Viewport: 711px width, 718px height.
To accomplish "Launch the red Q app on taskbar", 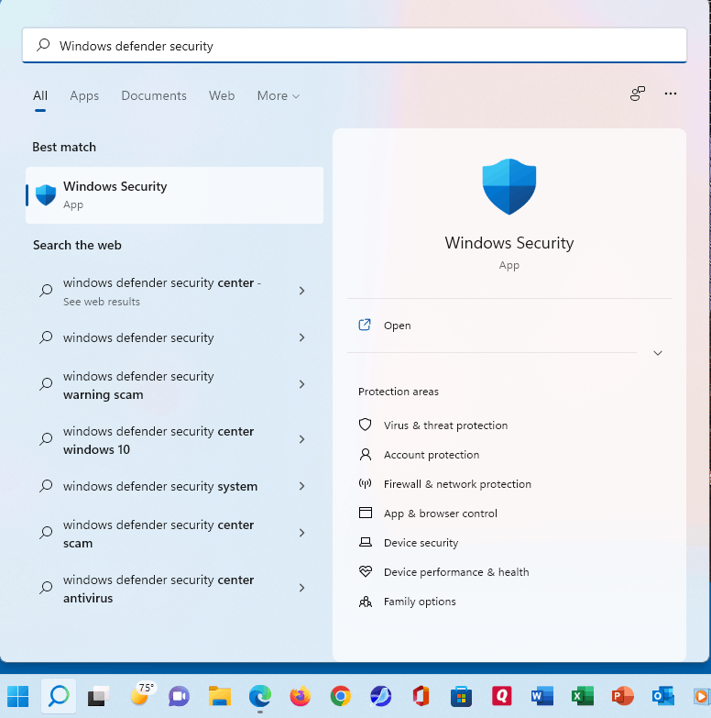I will [501, 696].
